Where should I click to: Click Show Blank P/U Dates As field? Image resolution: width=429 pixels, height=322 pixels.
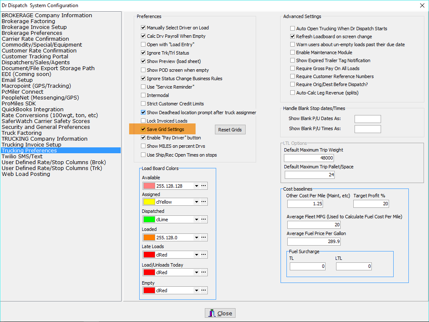[x=368, y=119]
